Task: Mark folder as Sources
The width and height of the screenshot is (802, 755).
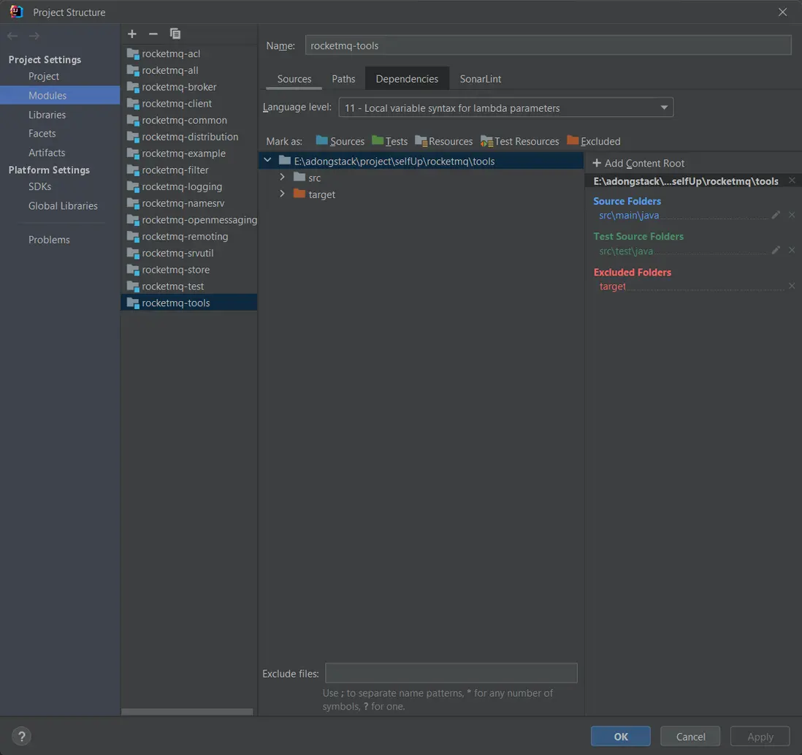Action: pyautogui.click(x=340, y=141)
